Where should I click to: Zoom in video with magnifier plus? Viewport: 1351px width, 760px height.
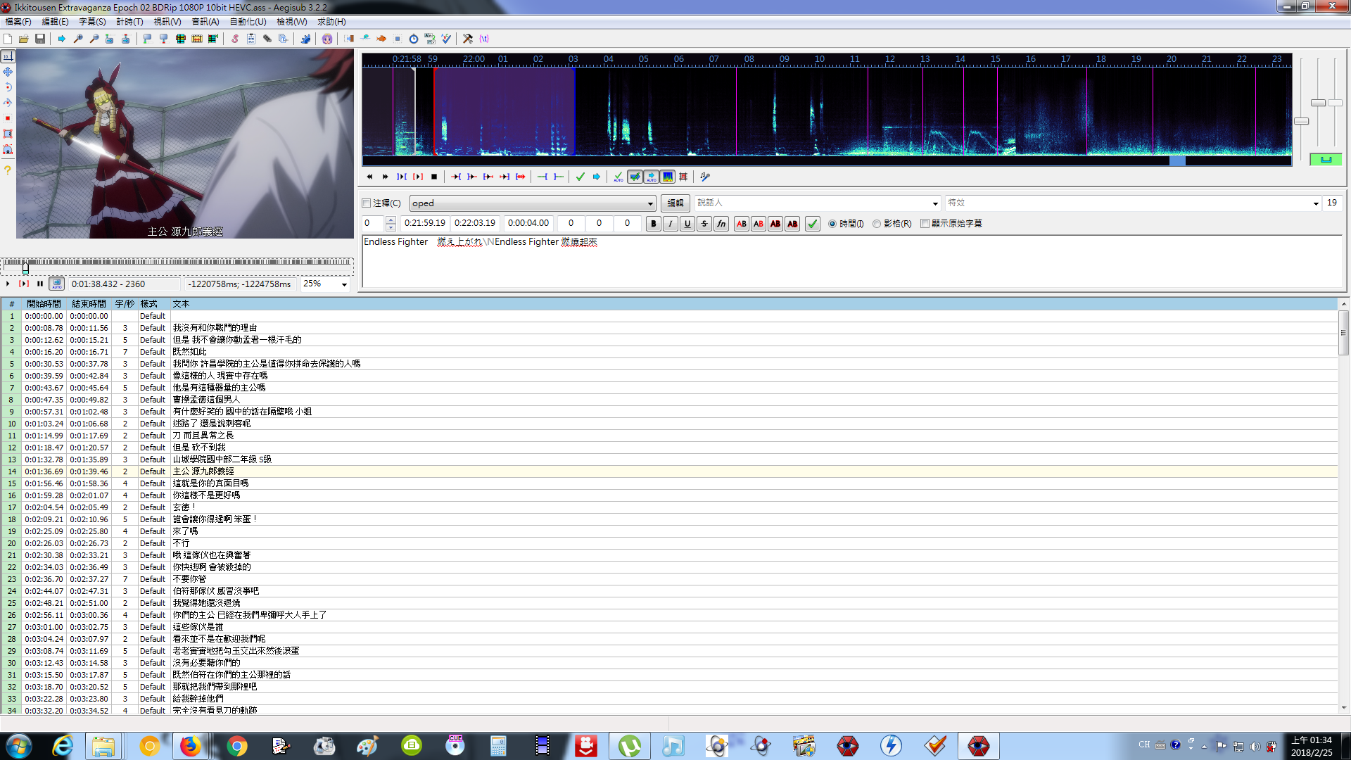click(78, 39)
